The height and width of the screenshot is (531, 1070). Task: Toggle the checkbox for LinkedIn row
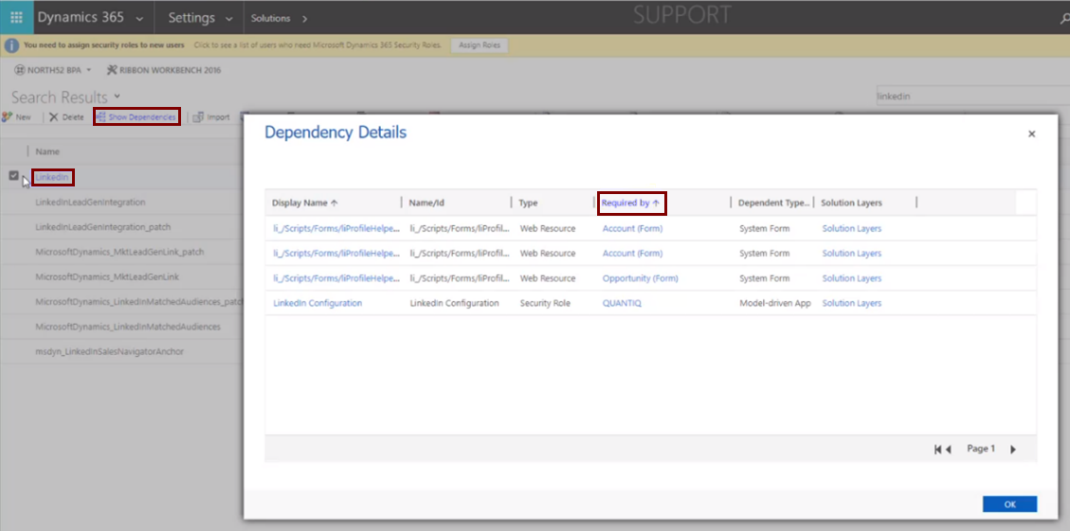[13, 176]
